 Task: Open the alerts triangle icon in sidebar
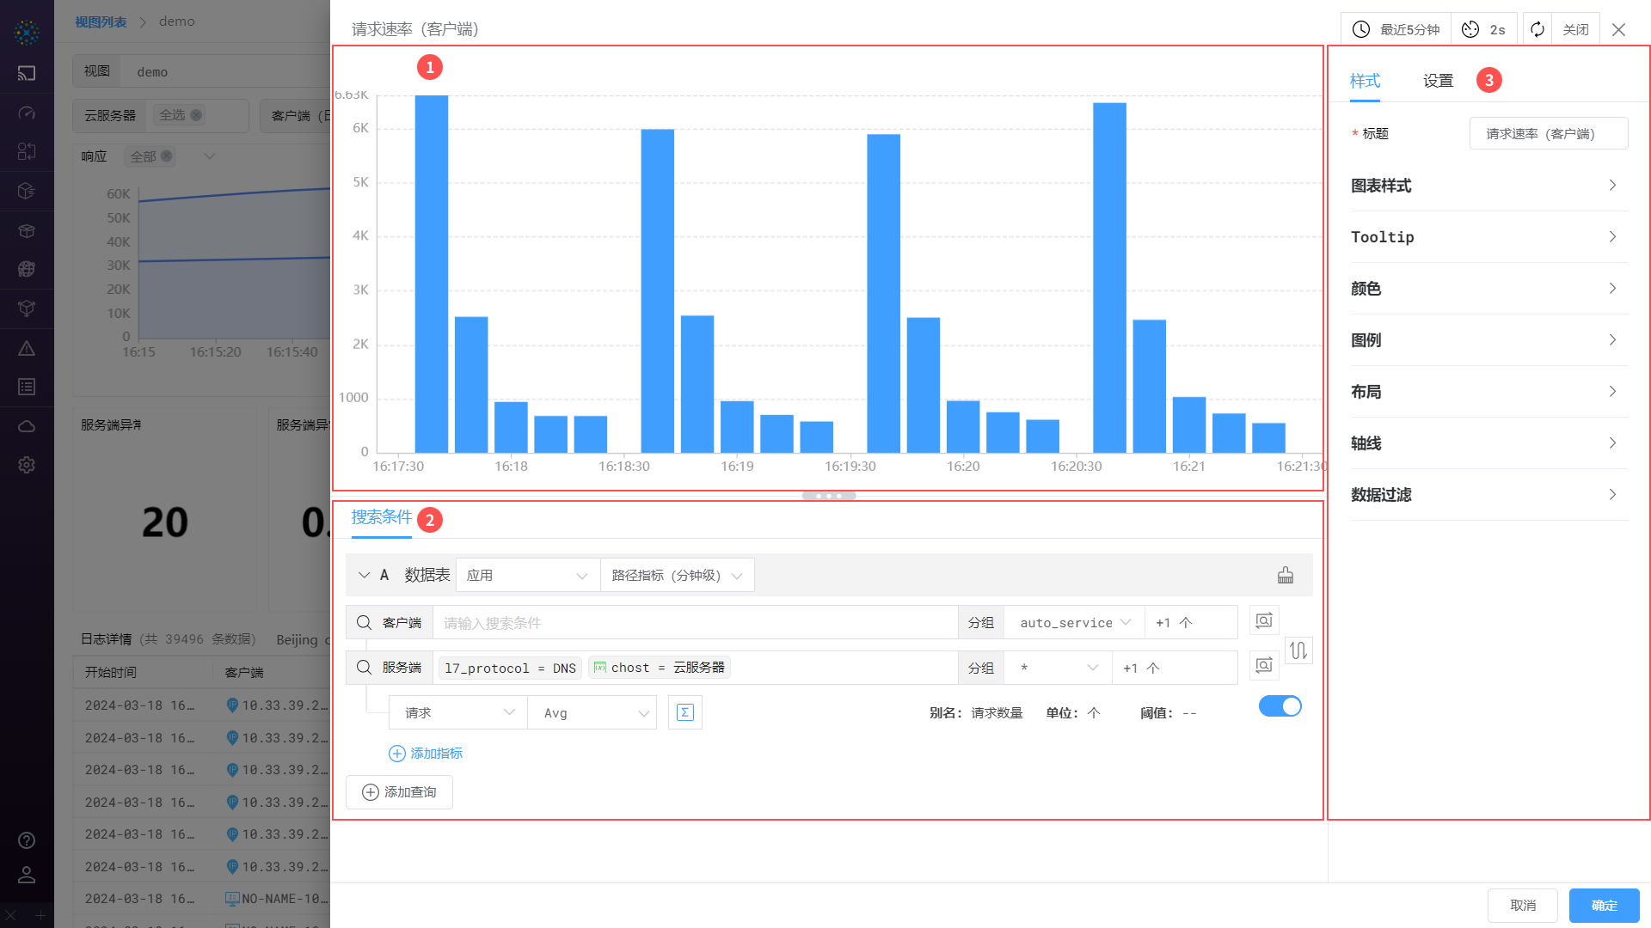[x=27, y=348]
